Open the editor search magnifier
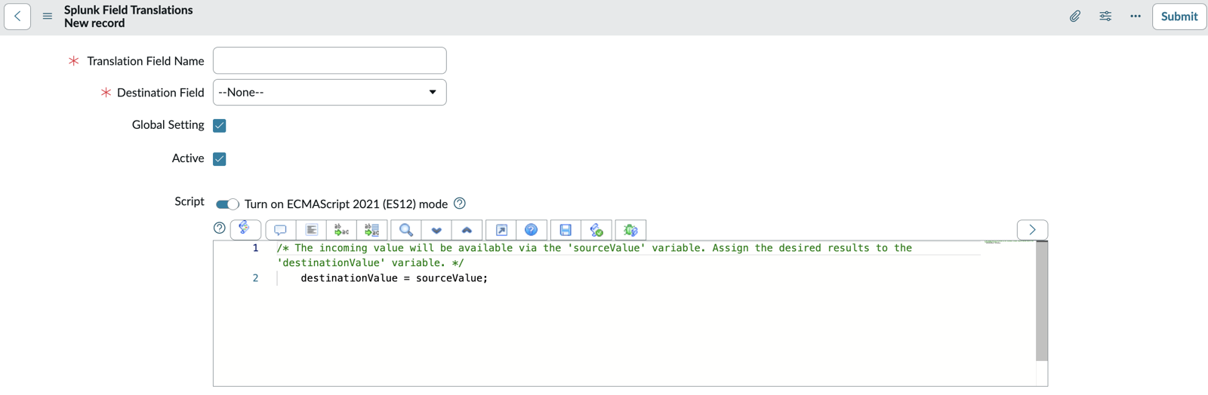Screen dimensions: 1208x395 coord(406,230)
